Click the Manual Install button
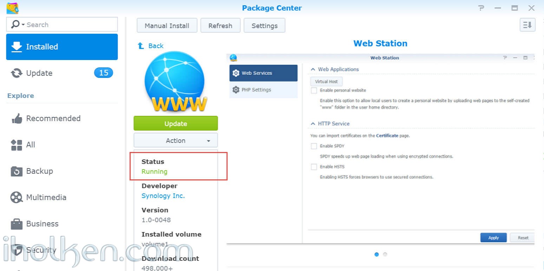Screen dimensions: 544x271 (167, 26)
